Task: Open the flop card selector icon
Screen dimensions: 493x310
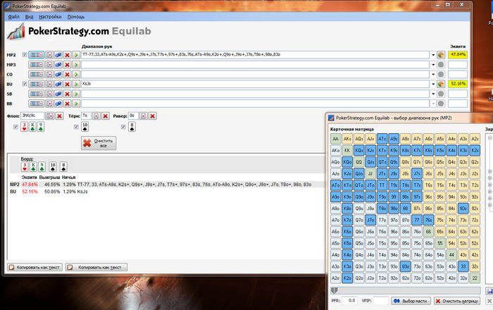Action: (x=50, y=116)
